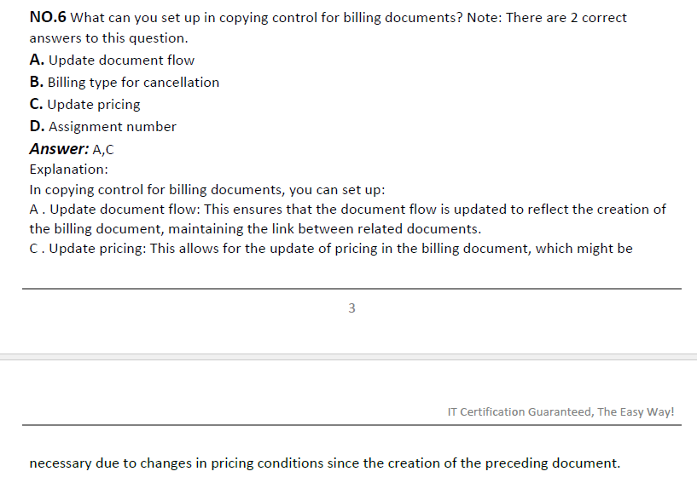Viewport: 697px width, 483px height.
Task: Select option B Billing type for cancellation
Action: (125, 82)
